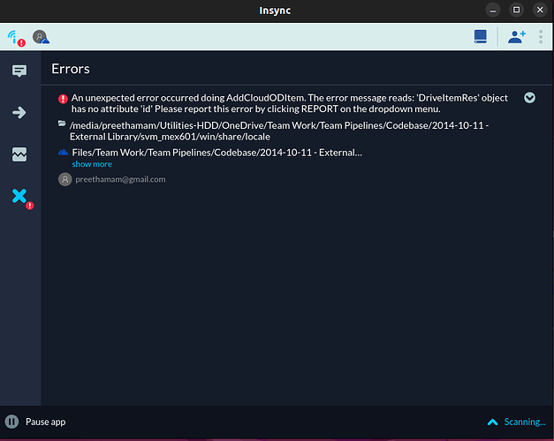Pause the app with the pause button

[11, 422]
